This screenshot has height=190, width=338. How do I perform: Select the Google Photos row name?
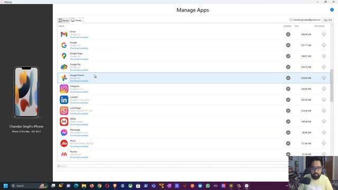pos(77,75)
